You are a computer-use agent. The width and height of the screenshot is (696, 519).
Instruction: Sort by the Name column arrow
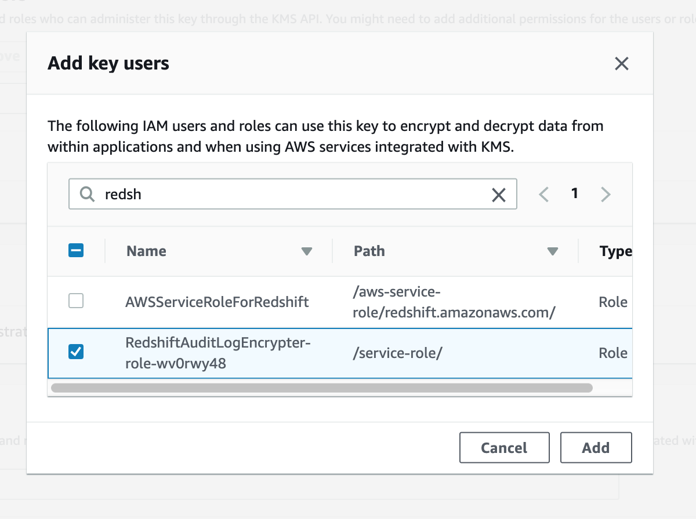[307, 251]
